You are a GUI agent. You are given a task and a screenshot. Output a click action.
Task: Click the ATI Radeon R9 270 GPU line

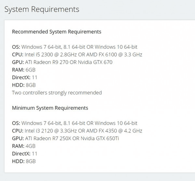[x=62, y=62]
